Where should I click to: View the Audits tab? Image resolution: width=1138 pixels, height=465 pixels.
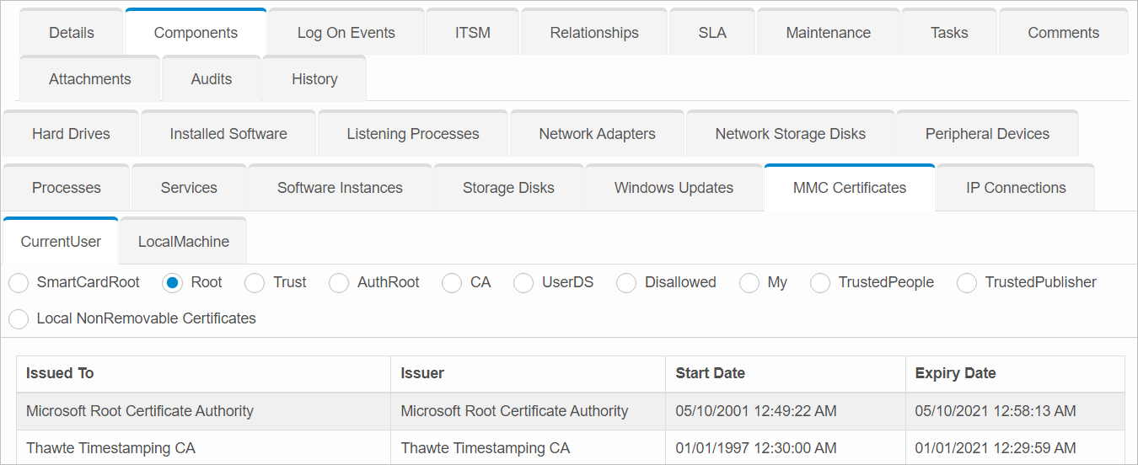click(x=212, y=79)
